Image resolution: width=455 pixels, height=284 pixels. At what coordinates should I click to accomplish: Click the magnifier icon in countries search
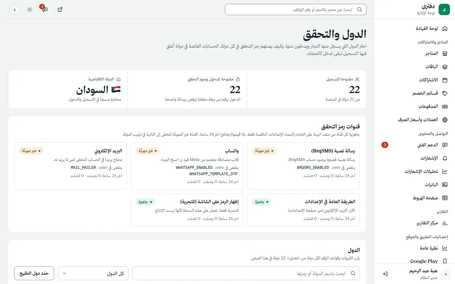[353, 273]
